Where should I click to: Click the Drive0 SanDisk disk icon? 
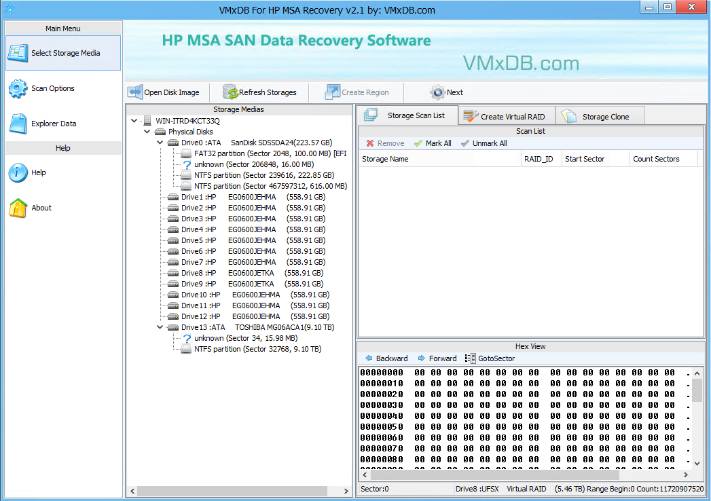tap(172, 143)
